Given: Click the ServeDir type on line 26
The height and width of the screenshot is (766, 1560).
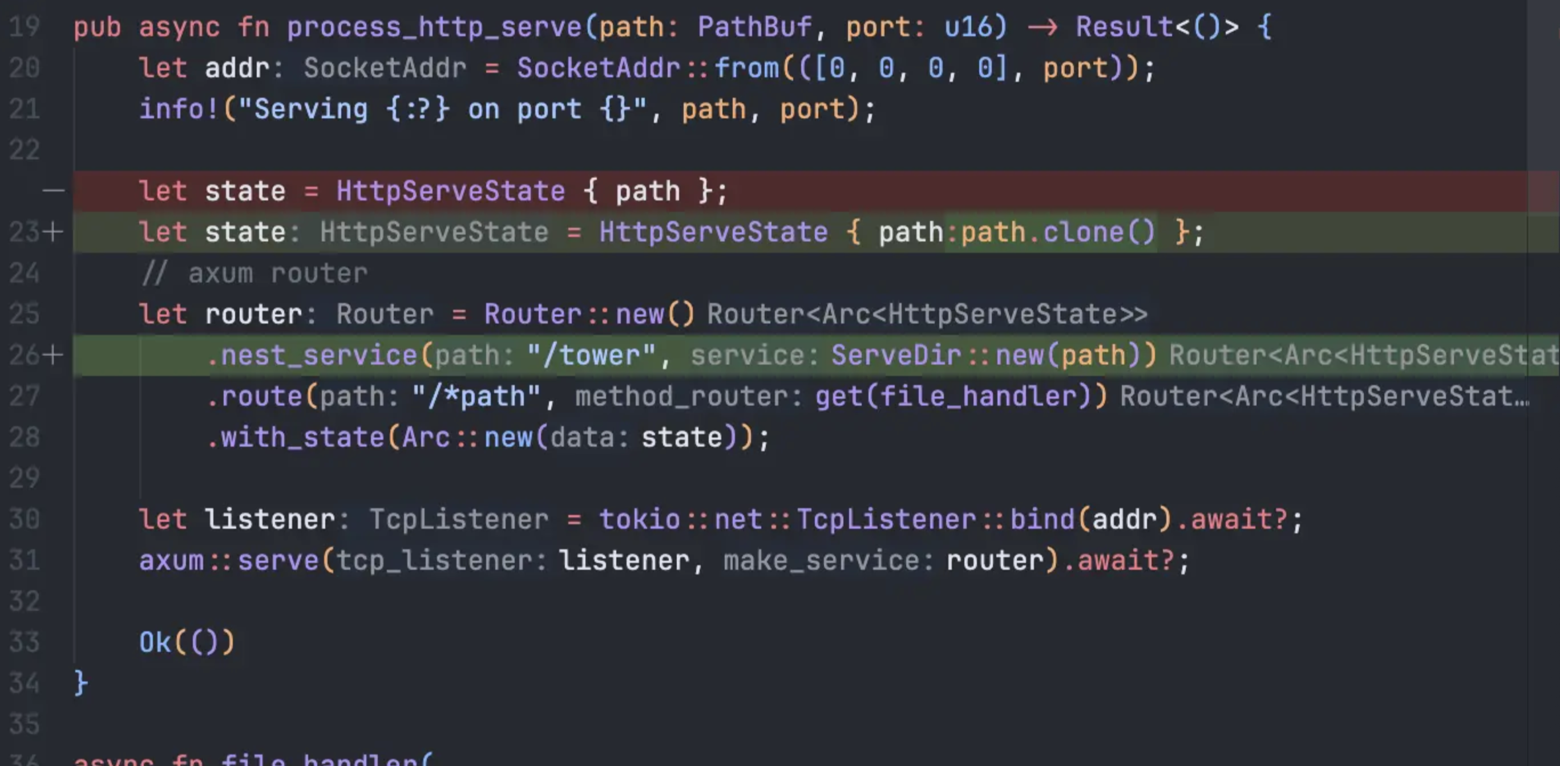Looking at the screenshot, I should pyautogui.click(x=896, y=355).
